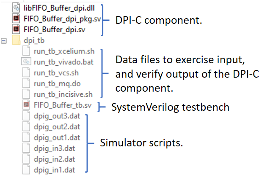
Task: Click the "DPI-C component." annotation text
Action: click(x=158, y=20)
